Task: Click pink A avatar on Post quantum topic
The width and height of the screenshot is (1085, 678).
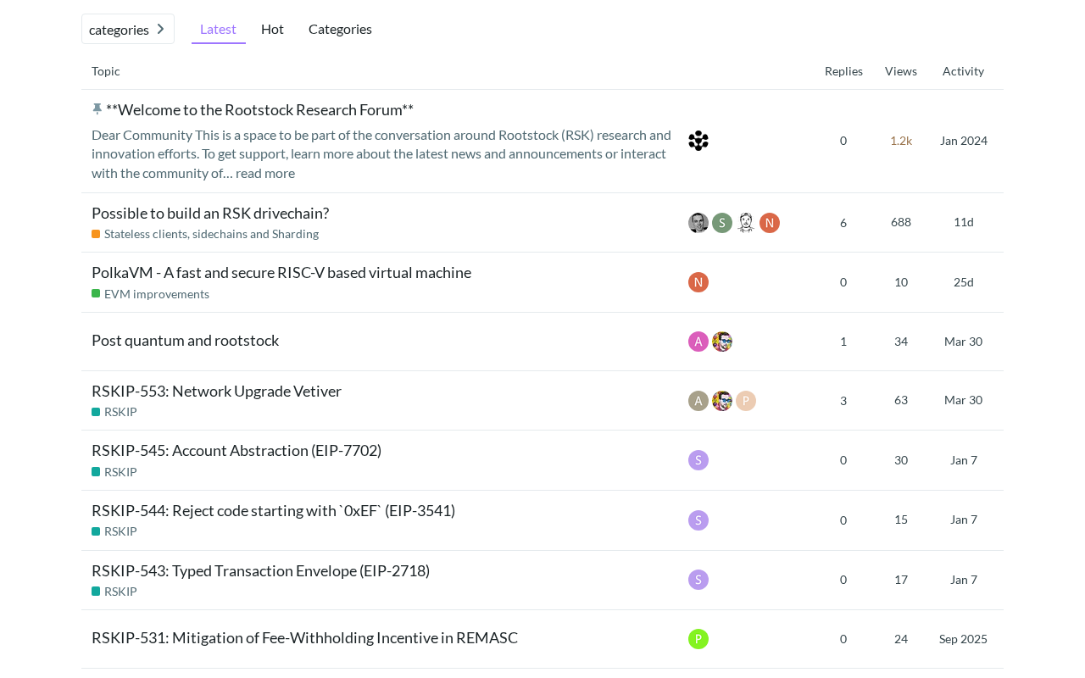Action: click(698, 342)
